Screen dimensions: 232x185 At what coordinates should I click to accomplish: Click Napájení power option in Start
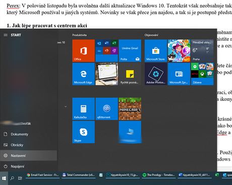coord(29,166)
